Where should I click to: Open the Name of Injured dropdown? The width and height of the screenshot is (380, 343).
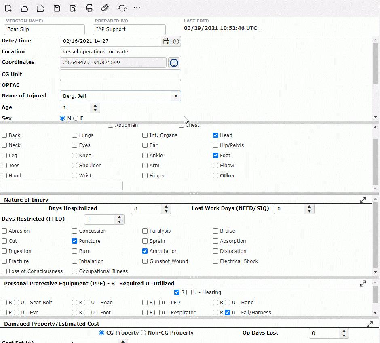coord(175,96)
